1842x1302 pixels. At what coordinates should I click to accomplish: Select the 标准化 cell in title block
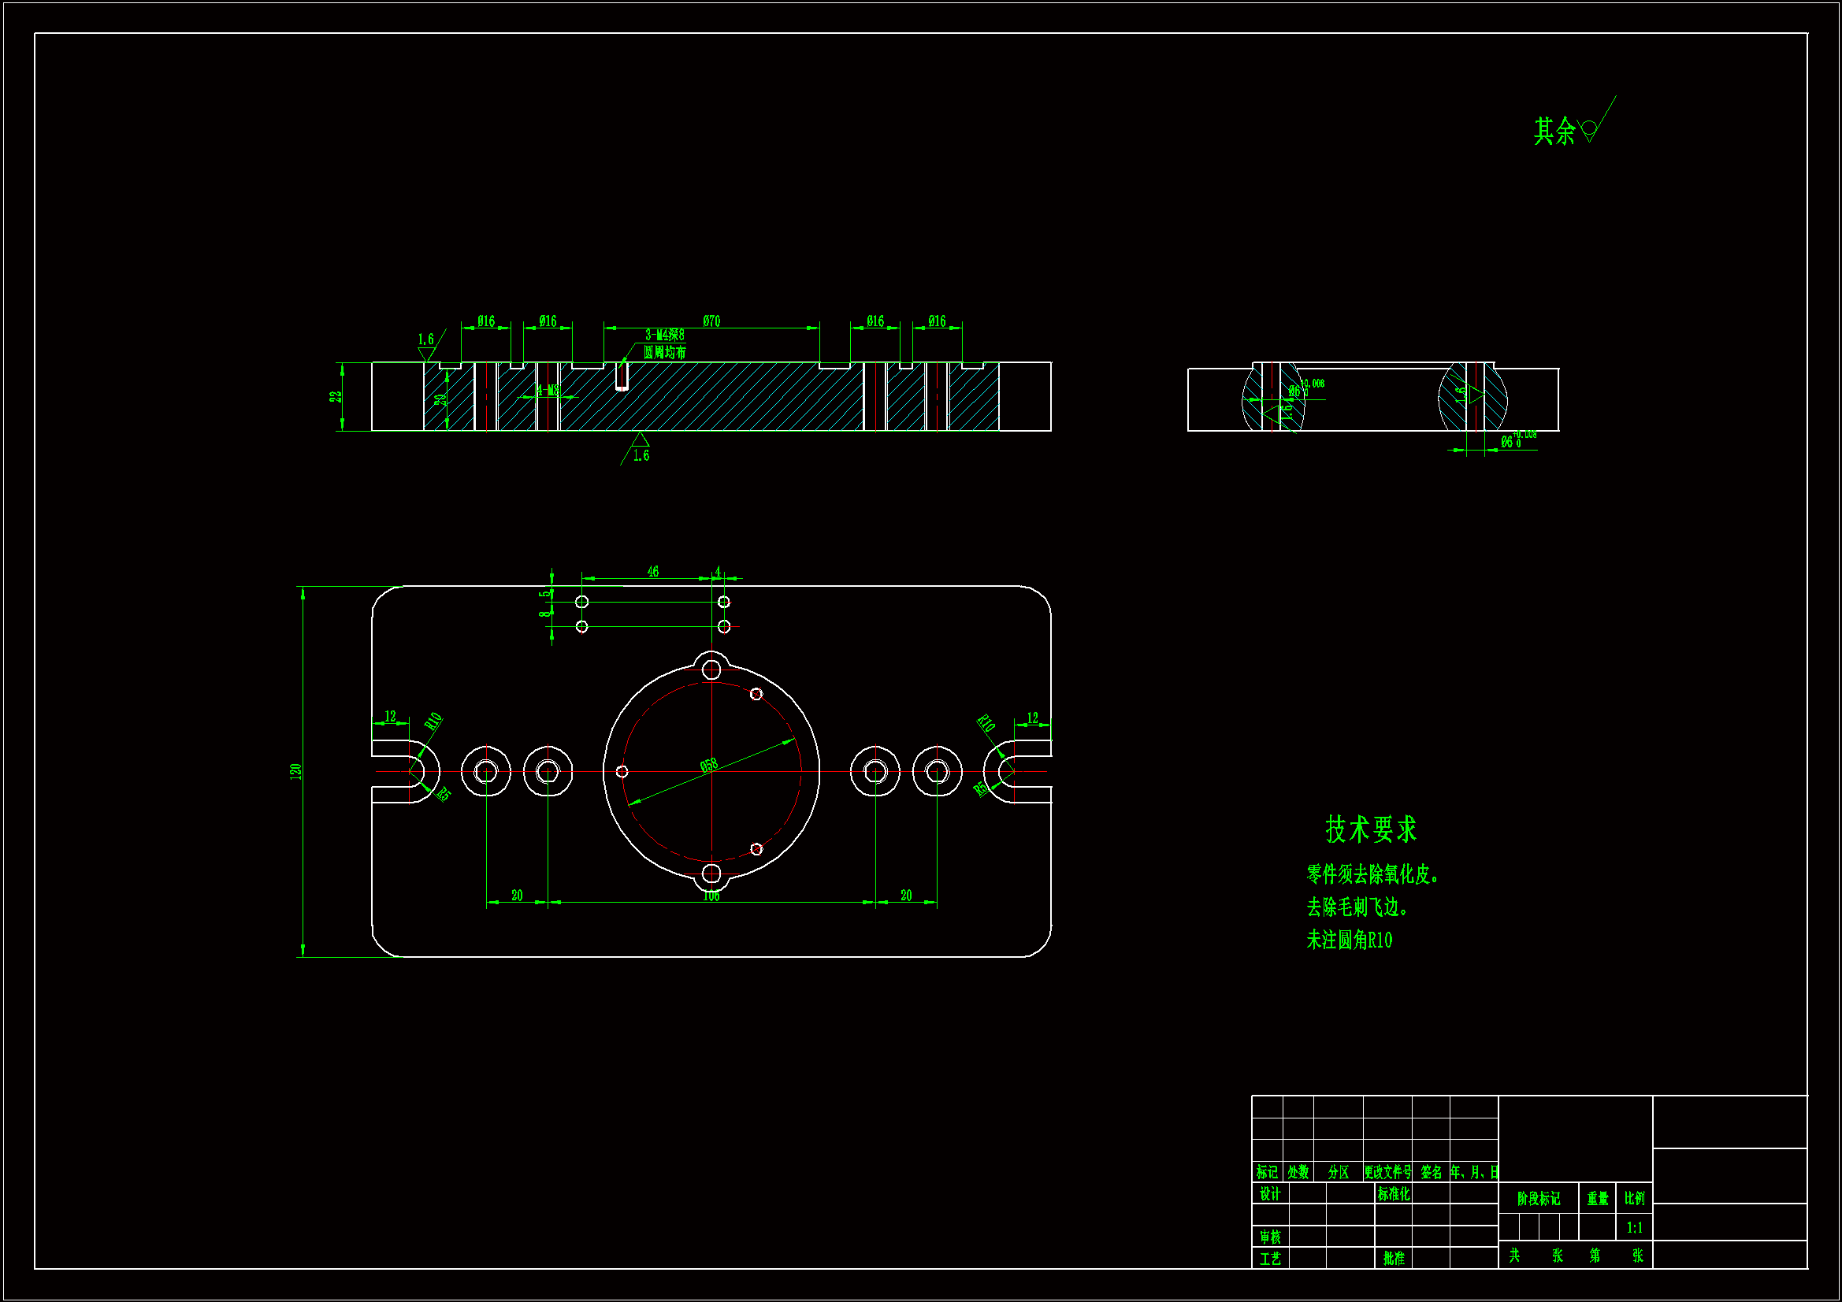pos(1394,1194)
